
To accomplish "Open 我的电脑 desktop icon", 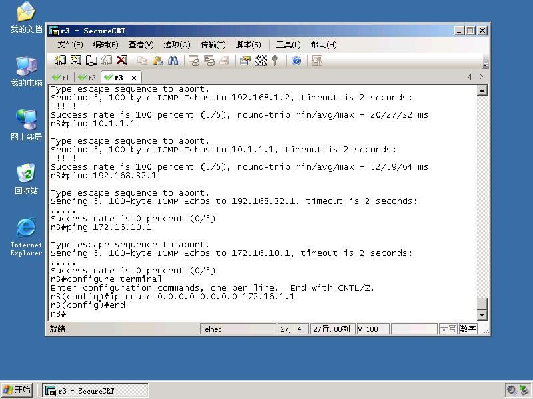I will (26, 71).
